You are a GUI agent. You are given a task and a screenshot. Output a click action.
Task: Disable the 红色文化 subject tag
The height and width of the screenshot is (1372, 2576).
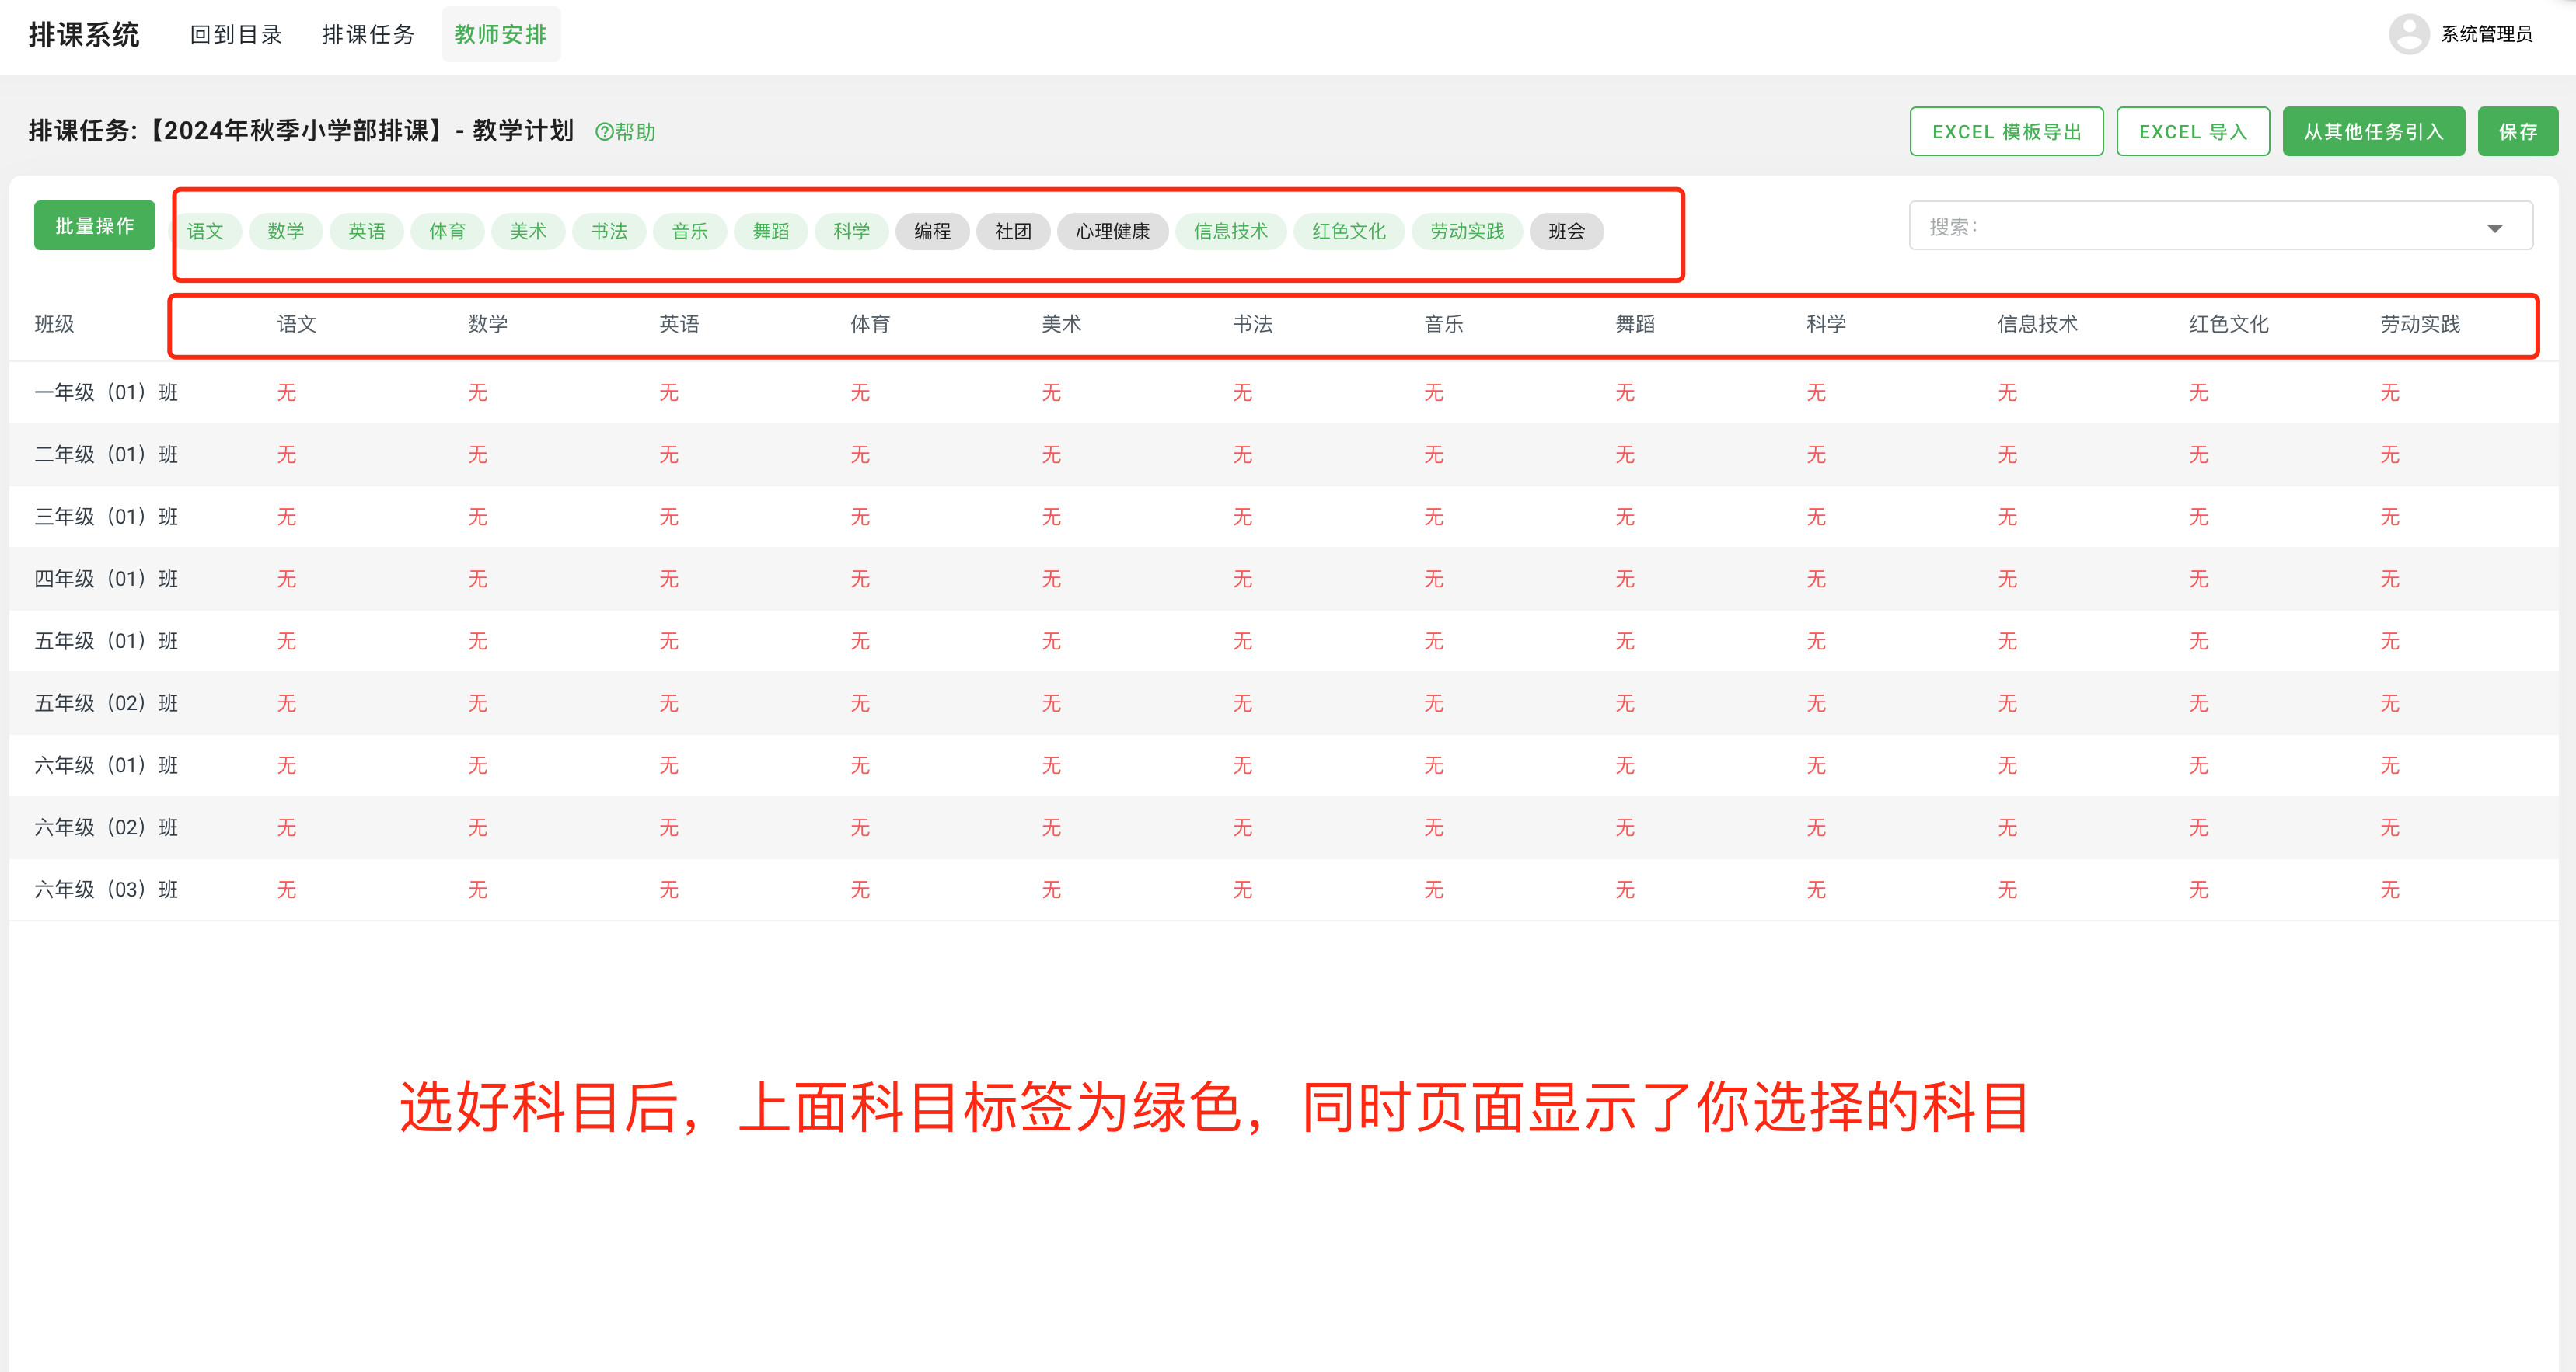pos(1348,231)
